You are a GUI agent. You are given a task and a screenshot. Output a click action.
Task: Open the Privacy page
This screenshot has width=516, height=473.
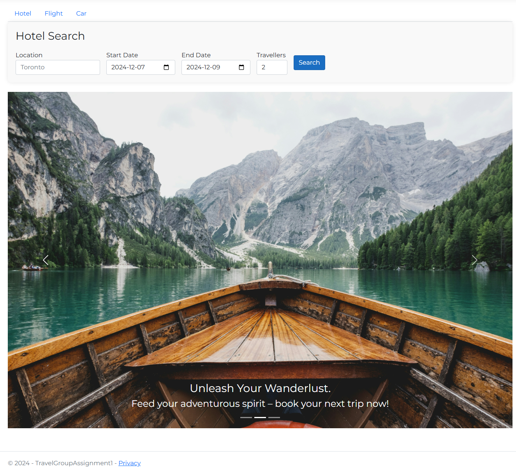point(129,463)
